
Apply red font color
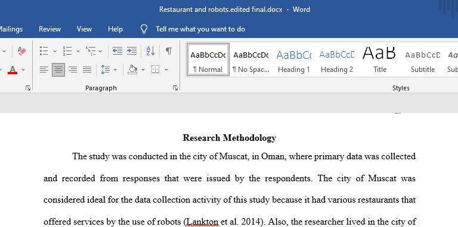pos(13,70)
